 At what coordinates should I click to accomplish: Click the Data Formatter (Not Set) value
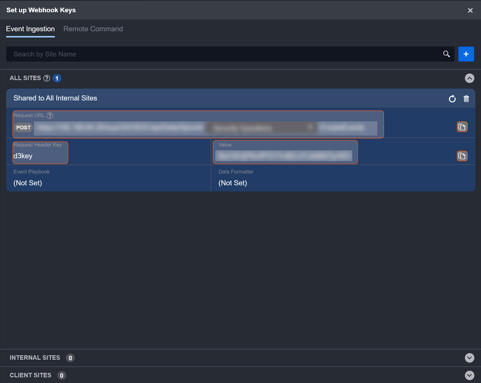(x=233, y=183)
